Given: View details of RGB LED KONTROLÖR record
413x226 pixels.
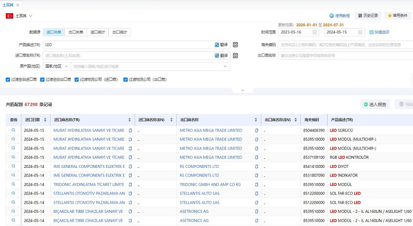Looking at the screenshot, I should [13, 157].
